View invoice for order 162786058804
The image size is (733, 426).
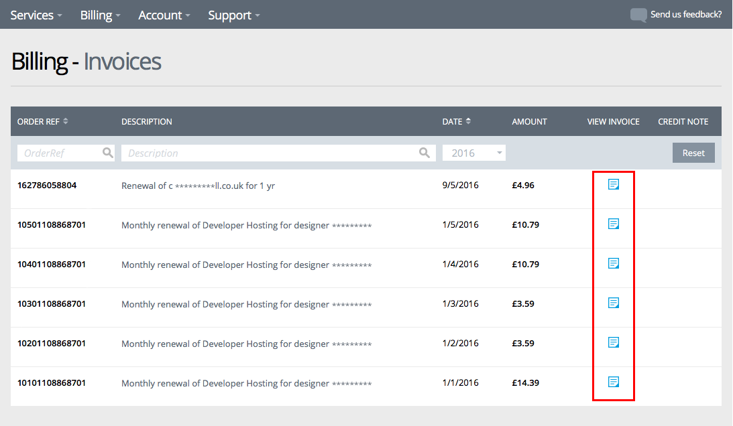point(614,184)
